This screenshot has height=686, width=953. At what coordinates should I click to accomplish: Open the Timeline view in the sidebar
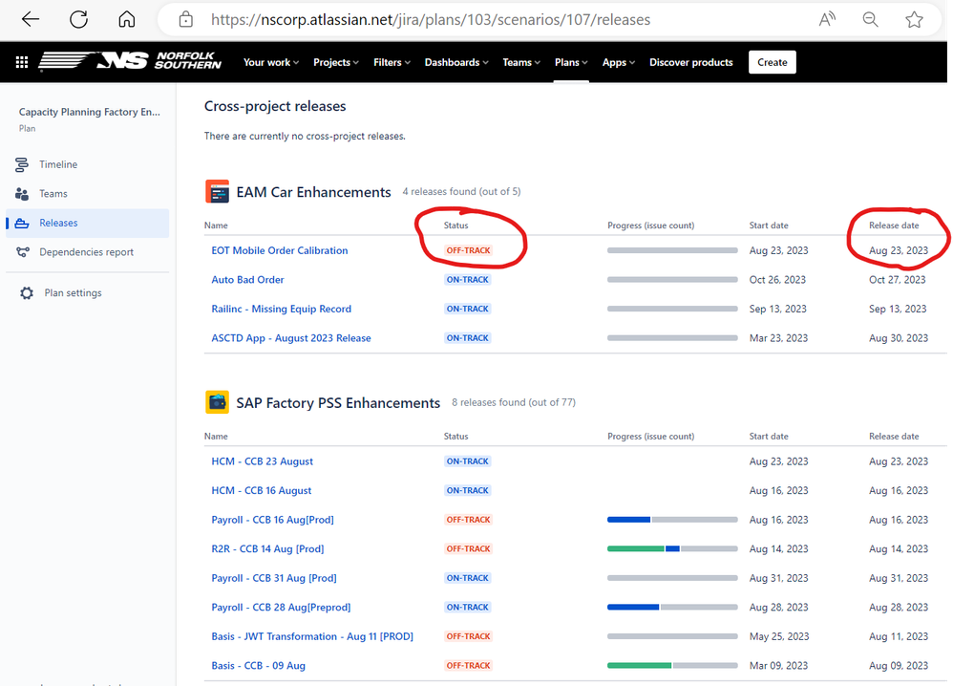(x=58, y=164)
